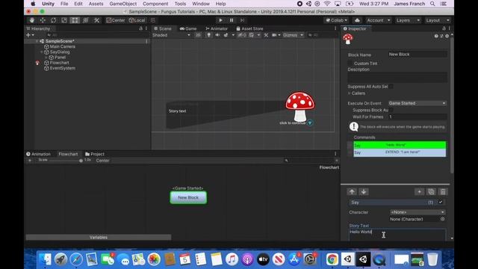
Task: Open the Gizmos dropdown
Action: (293, 35)
